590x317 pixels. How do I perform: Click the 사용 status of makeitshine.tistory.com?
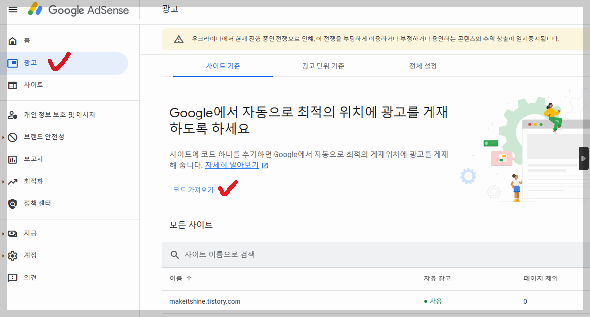[433, 301]
